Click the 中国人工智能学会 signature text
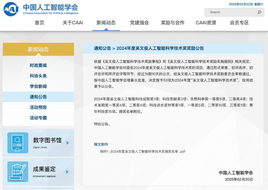 (236, 173)
